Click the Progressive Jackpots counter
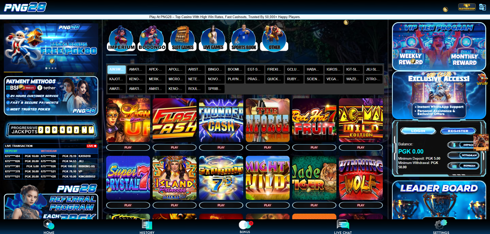Screen dimensions: 490x234 tap(51, 130)
